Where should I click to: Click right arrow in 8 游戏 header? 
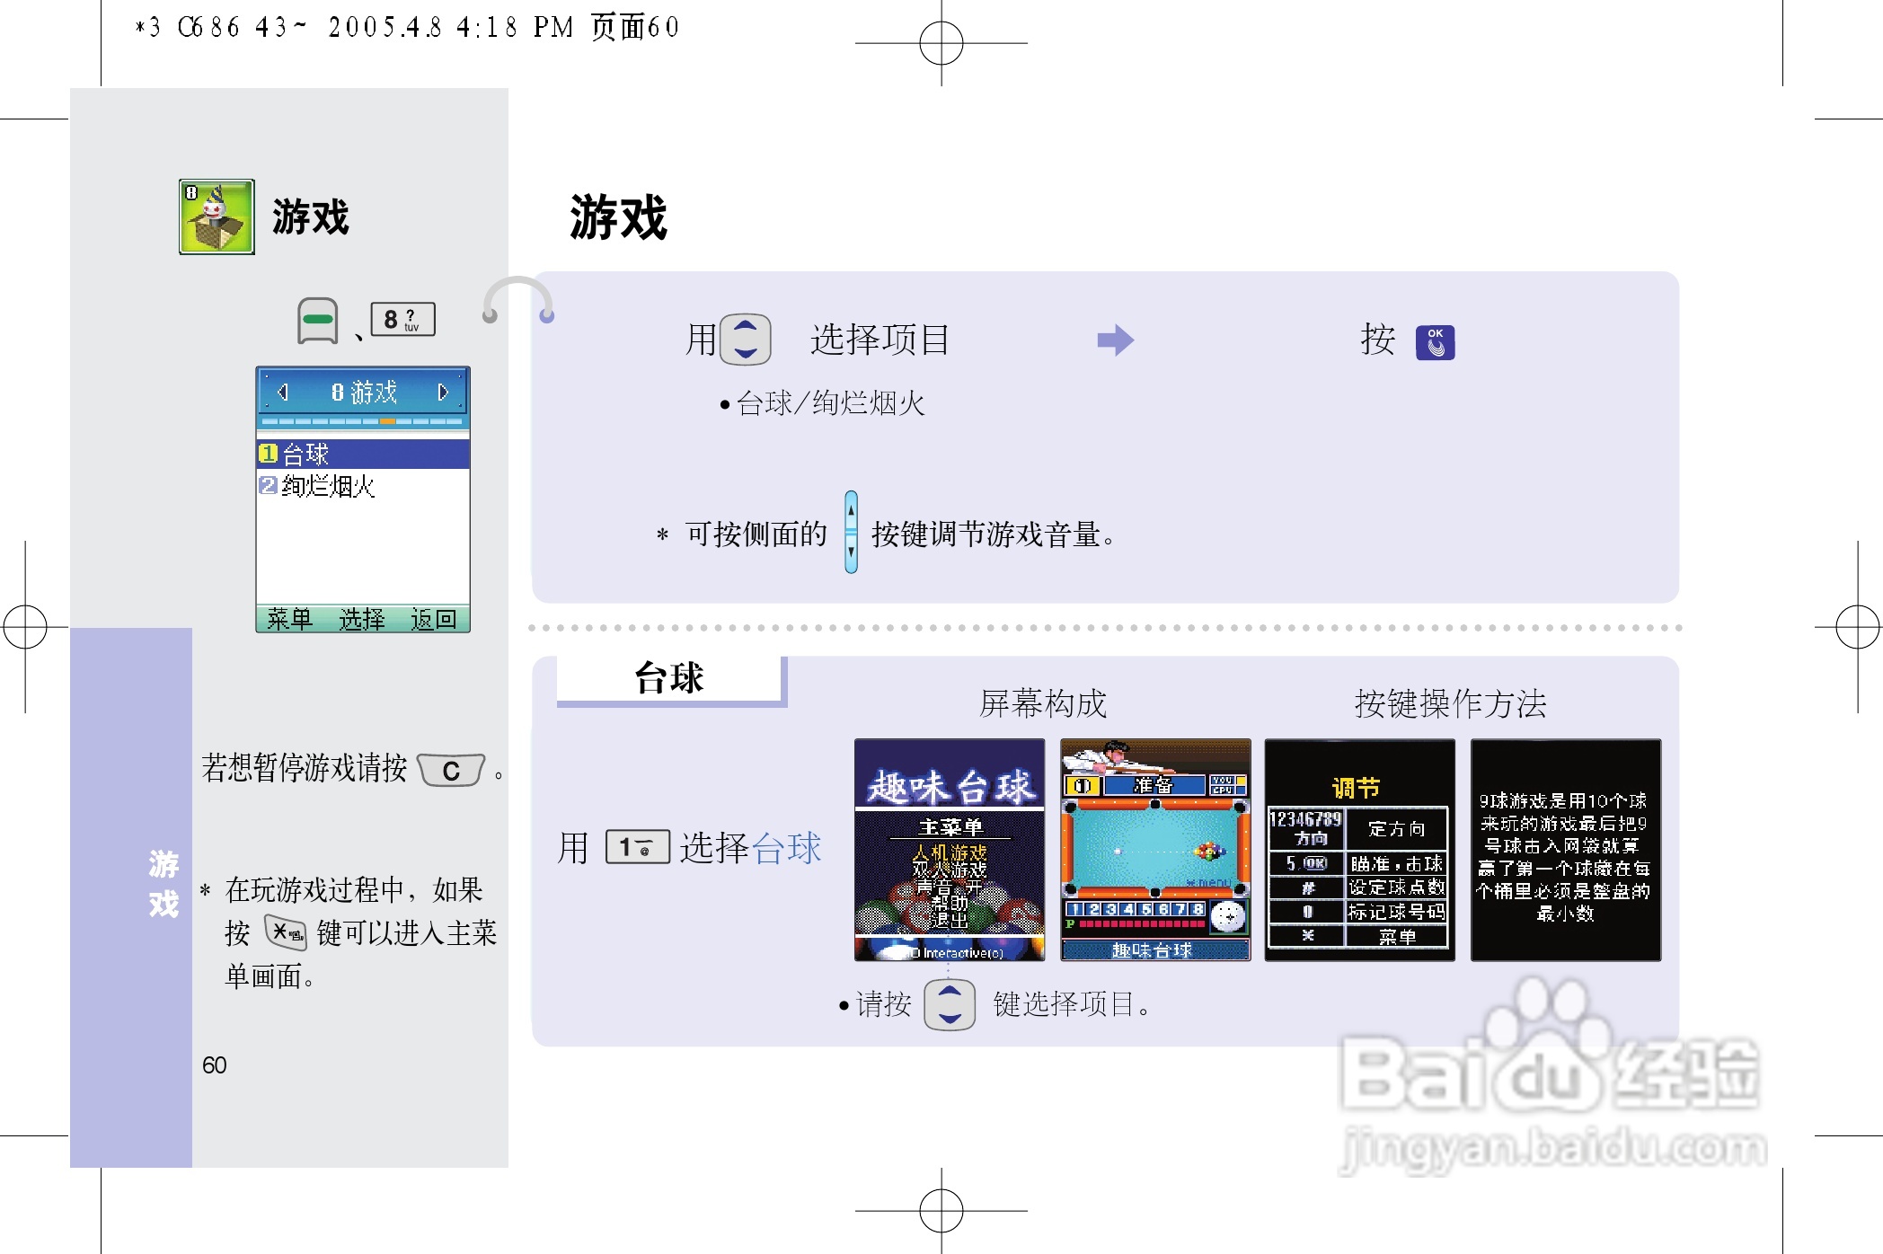click(x=443, y=393)
